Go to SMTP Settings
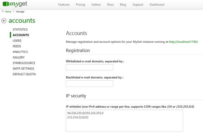This screenshot has width=203, height=133. coord(23,69)
